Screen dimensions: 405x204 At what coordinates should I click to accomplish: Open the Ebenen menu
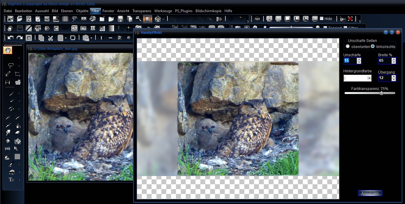click(x=67, y=11)
